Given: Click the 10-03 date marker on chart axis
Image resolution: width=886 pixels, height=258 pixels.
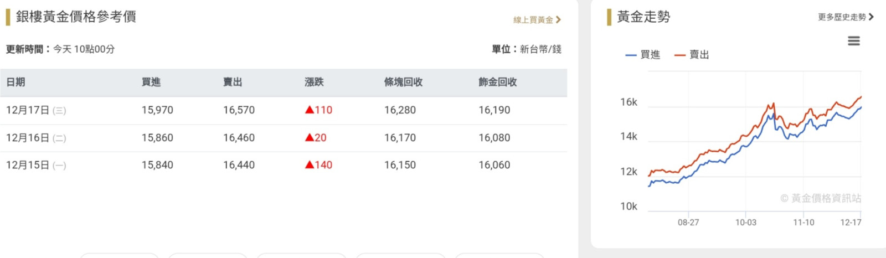Looking at the screenshot, I should click(x=745, y=223).
